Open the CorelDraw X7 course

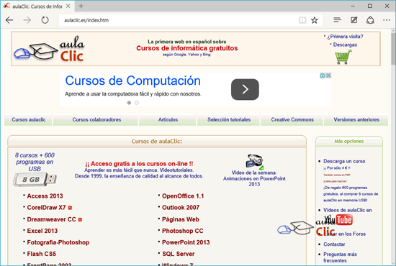46,208
